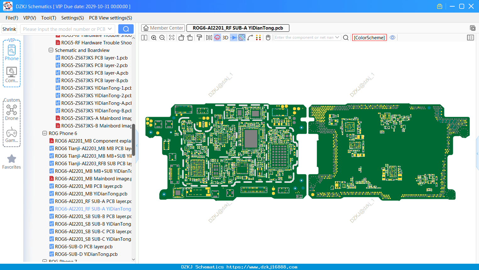Collapse the Schematic and Boardview node
Viewport: 479px width, 270px height.
coord(51,50)
